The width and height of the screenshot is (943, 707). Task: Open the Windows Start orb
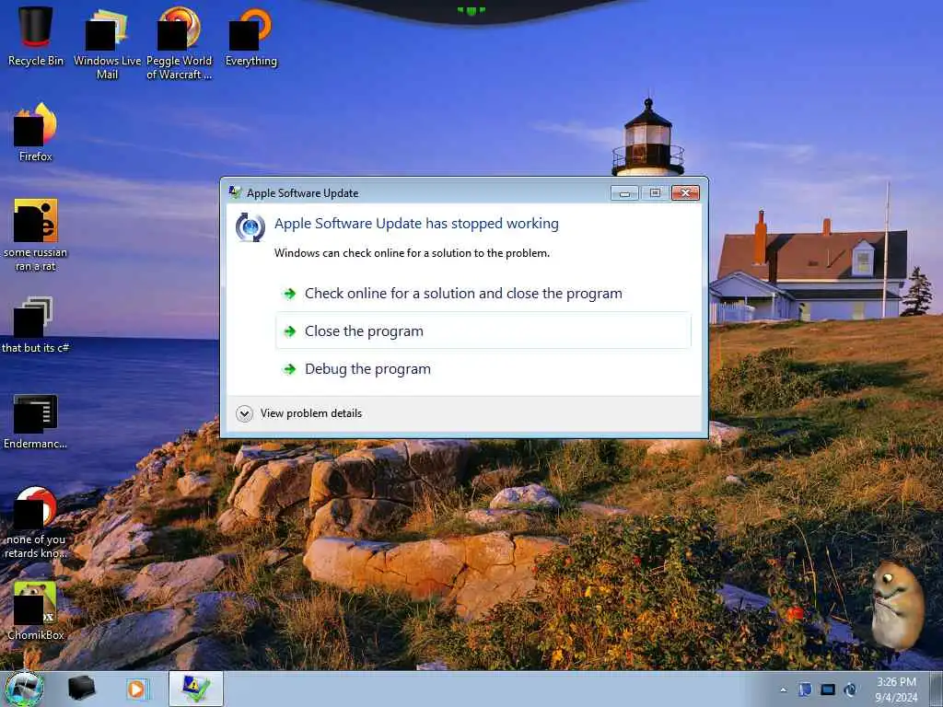click(25, 689)
